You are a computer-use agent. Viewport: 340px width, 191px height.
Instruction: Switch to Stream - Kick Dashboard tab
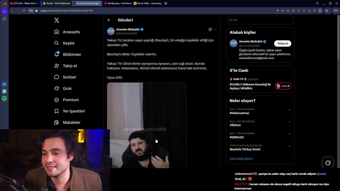(x=56, y=3)
